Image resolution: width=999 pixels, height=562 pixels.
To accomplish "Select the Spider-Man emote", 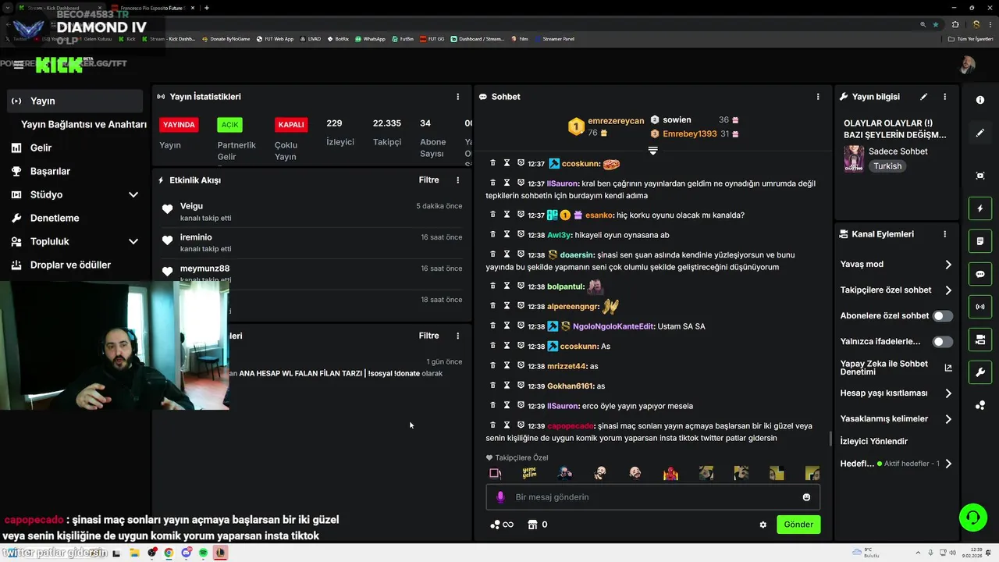I will coord(670,473).
